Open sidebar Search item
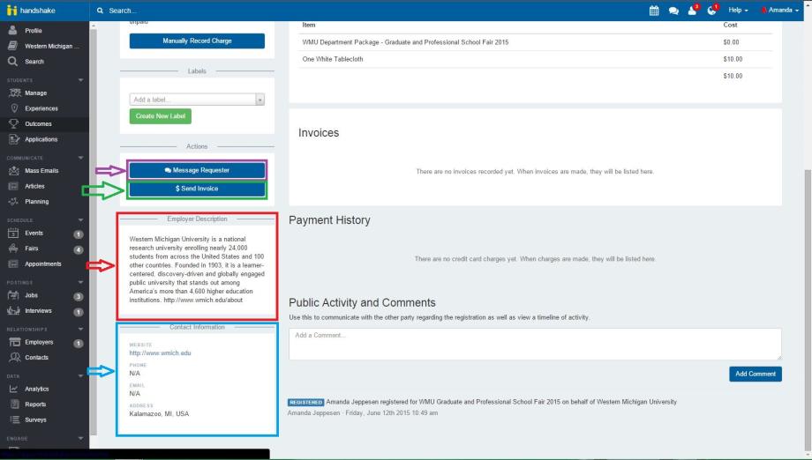Viewport: 812px width, 460px height. [x=27, y=62]
